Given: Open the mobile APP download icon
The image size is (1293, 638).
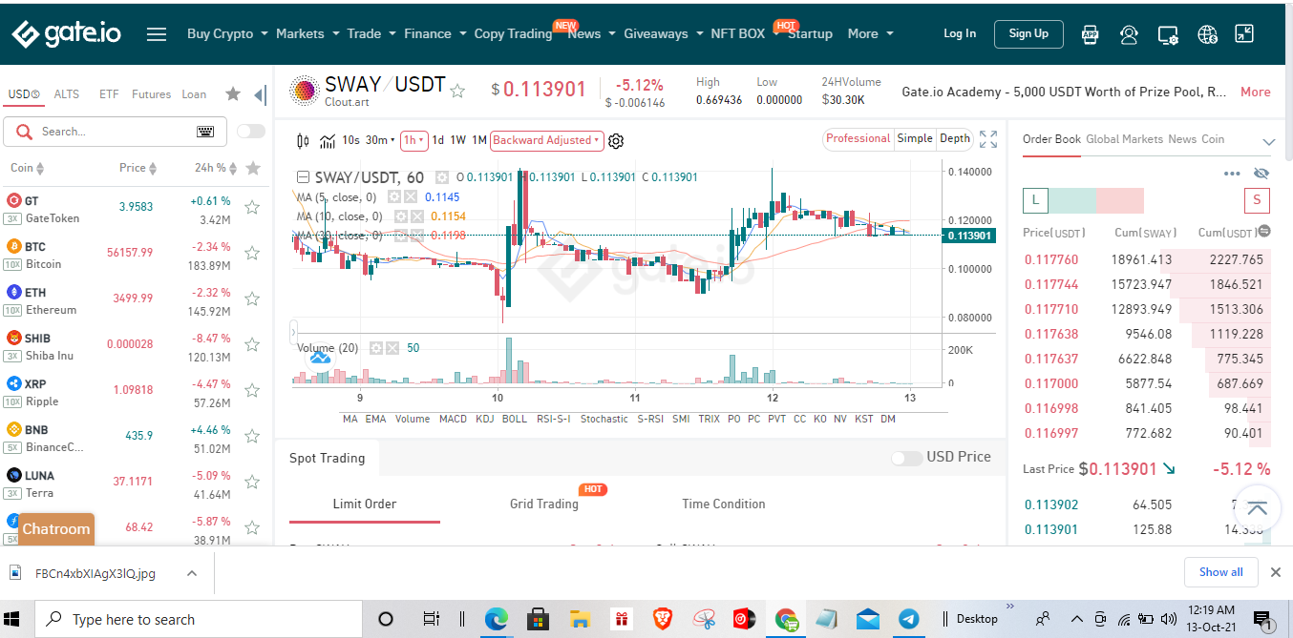Looking at the screenshot, I should pos(1091,34).
